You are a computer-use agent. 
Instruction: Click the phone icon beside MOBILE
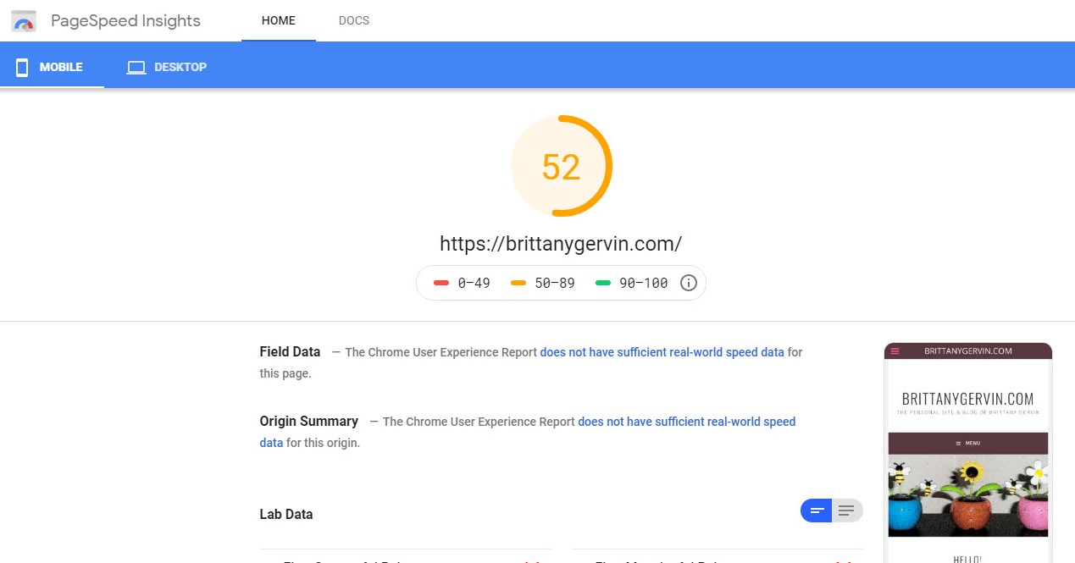coord(22,67)
